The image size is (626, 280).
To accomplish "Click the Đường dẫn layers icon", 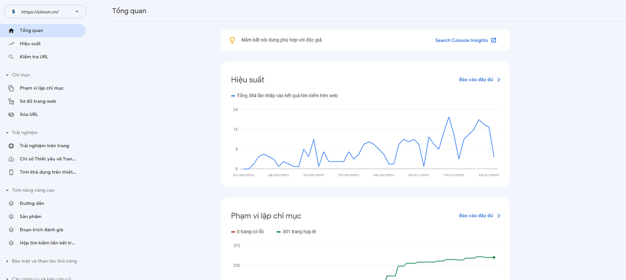I will point(11,203).
